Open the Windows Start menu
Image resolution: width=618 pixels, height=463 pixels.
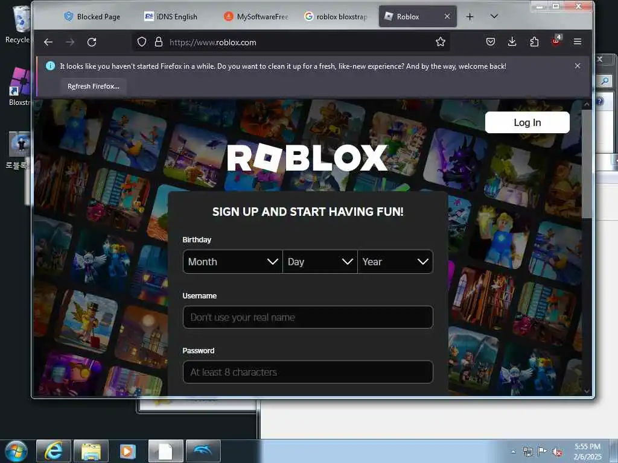[16, 451]
